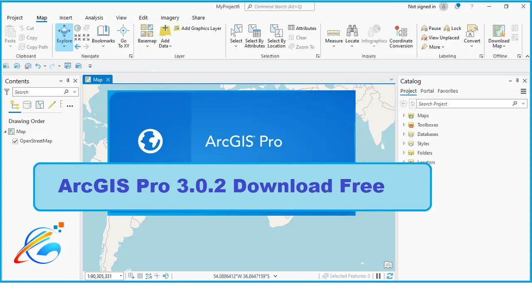Switch to the Share ribbon tab
The width and height of the screenshot is (532, 283).
click(x=198, y=18)
